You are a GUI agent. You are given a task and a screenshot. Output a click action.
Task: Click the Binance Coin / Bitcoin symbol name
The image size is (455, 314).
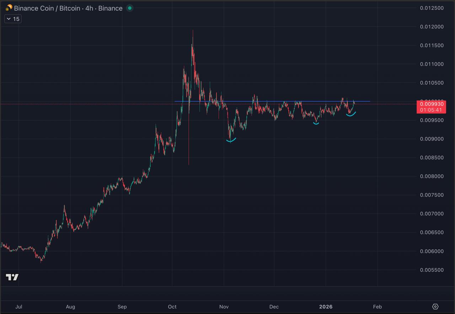pos(47,8)
